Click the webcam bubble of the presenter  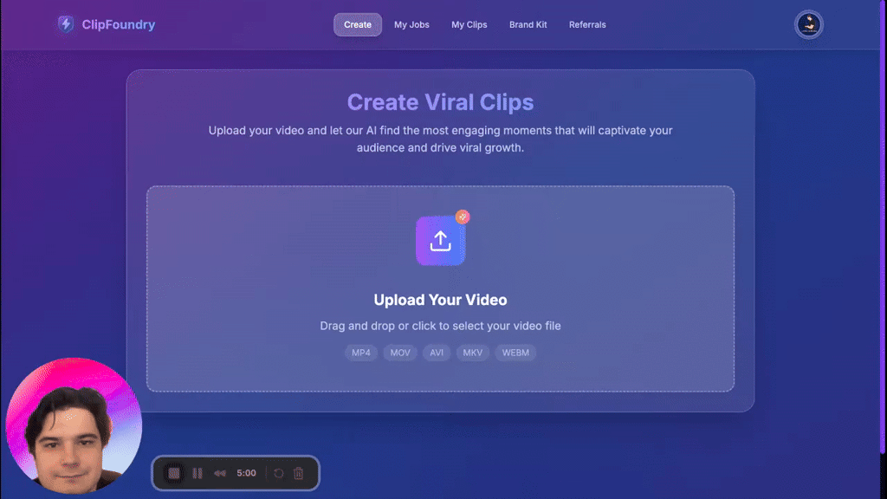[74, 425]
